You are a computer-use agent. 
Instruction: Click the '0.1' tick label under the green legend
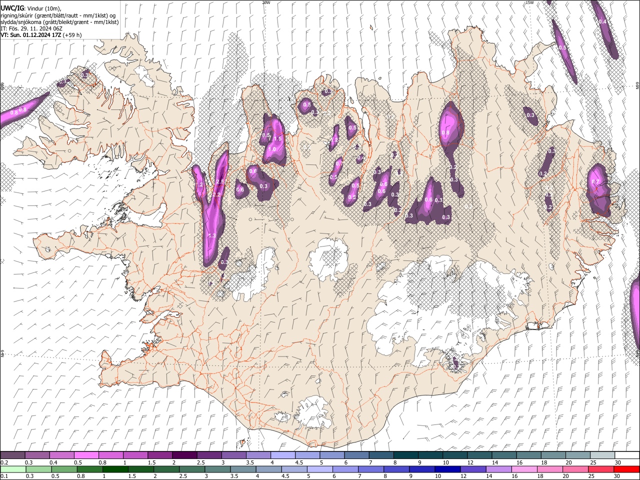[3, 476]
